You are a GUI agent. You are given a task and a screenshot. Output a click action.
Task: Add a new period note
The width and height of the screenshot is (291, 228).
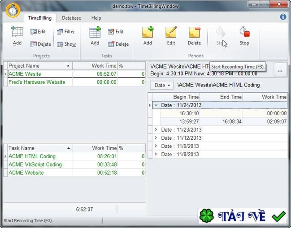[x=148, y=36]
